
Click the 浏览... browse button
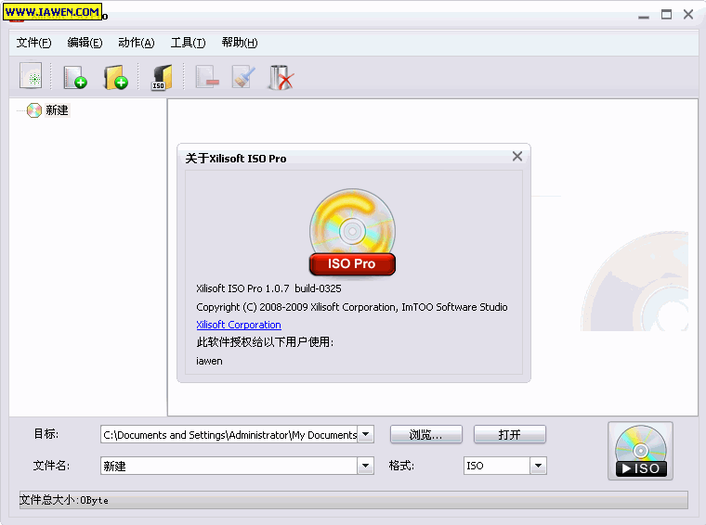coord(425,434)
